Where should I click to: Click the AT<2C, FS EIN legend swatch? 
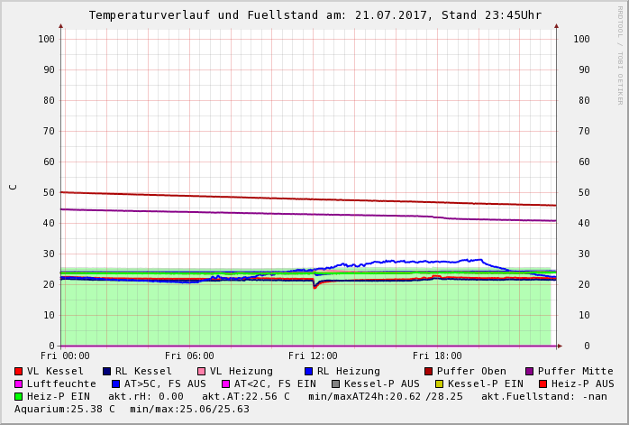225,384
